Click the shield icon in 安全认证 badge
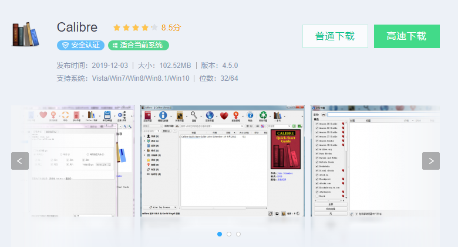Screen dimensions: 458x247 64,45
